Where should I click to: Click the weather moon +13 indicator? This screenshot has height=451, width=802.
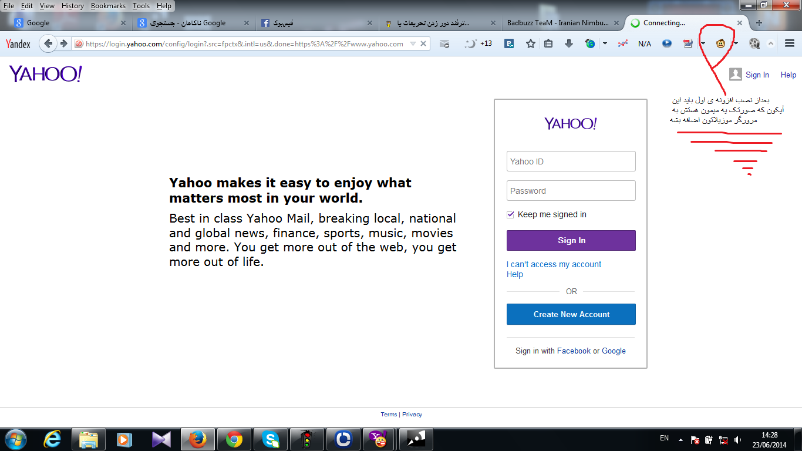click(478, 43)
